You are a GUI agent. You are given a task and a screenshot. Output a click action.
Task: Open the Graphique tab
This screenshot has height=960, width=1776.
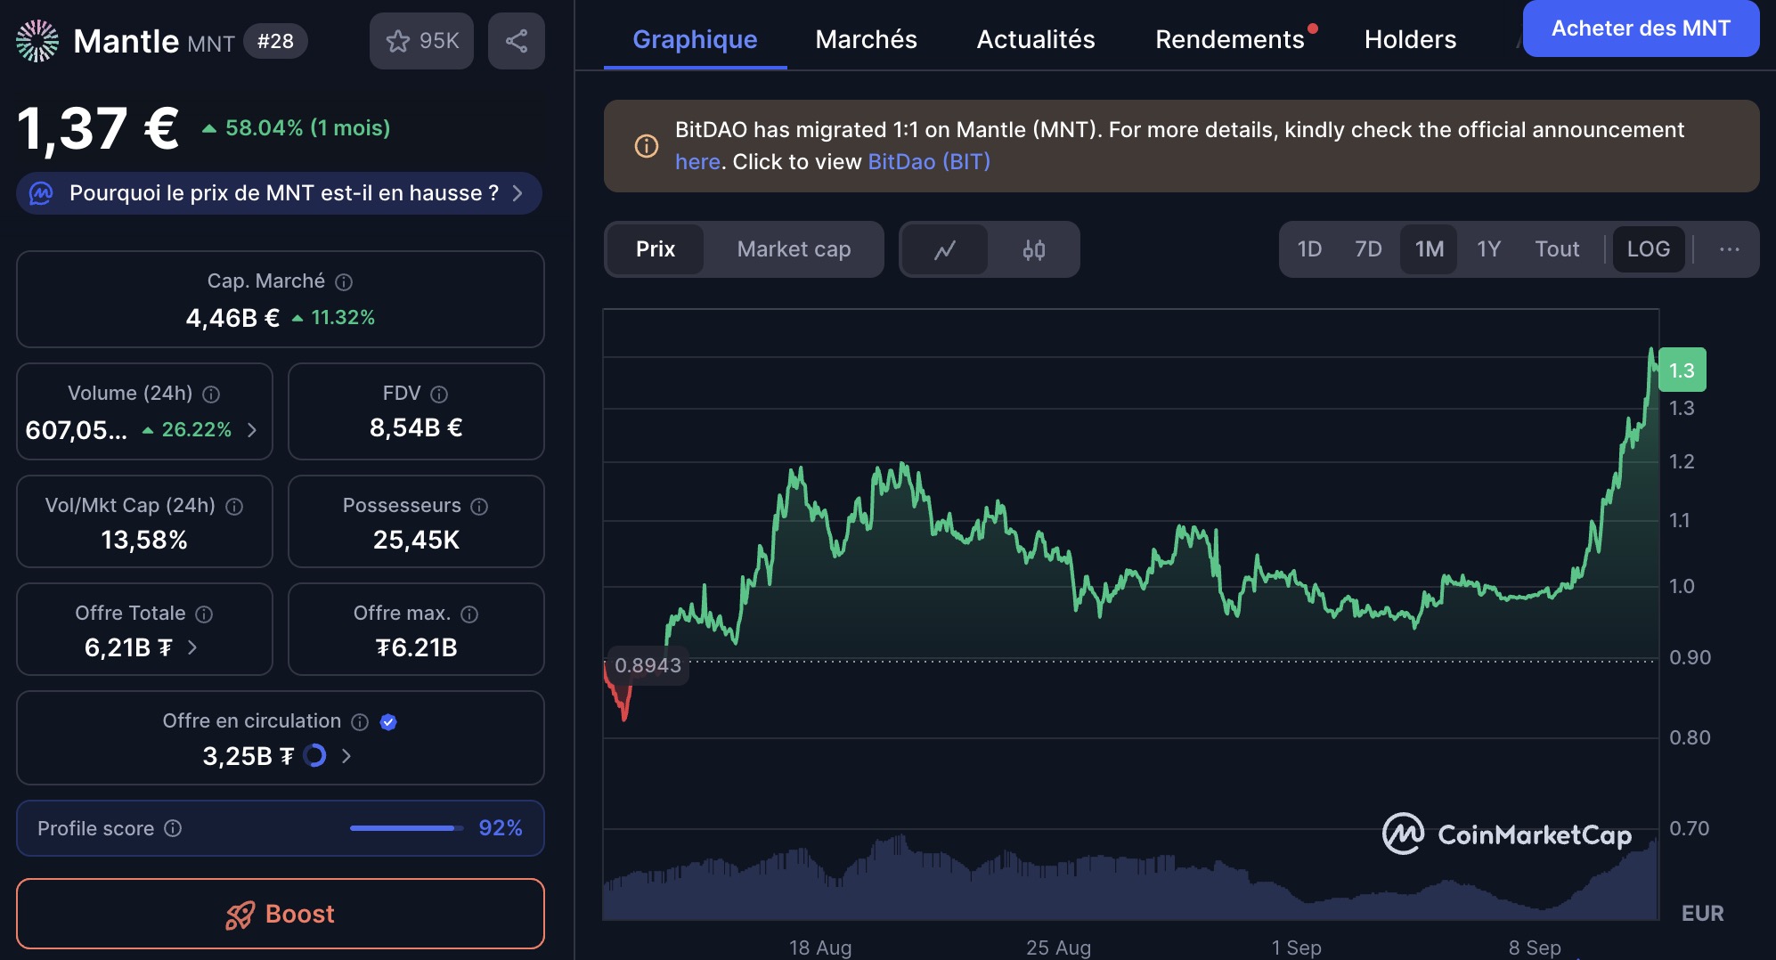[x=695, y=39]
